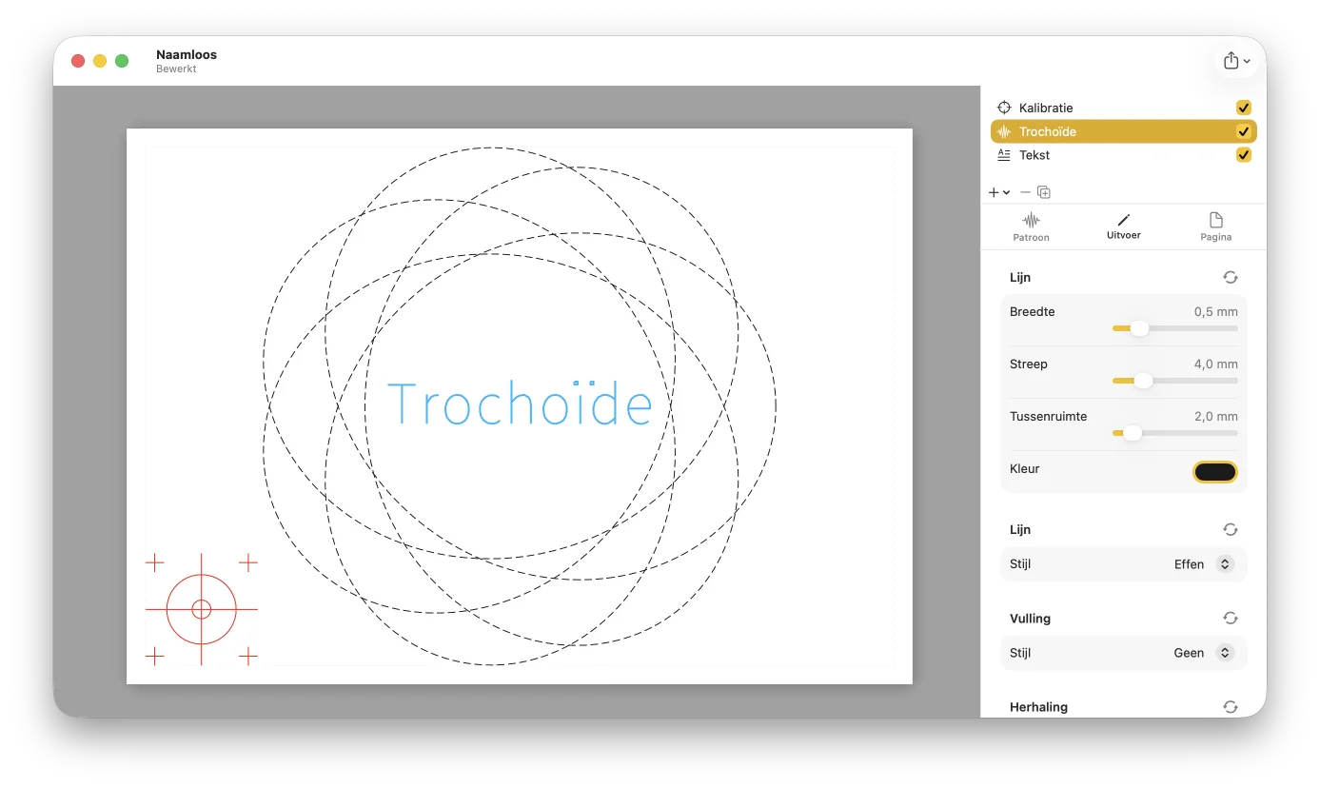Open the add layer plus menu
Screen dimensions: 1320x788
pos(998,192)
